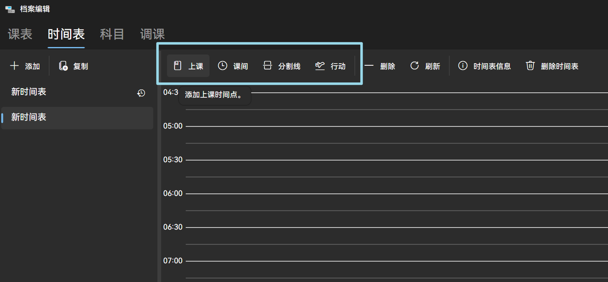Select the 课间 (break time) tool
Screen dimensions: 608x282
click(x=233, y=65)
